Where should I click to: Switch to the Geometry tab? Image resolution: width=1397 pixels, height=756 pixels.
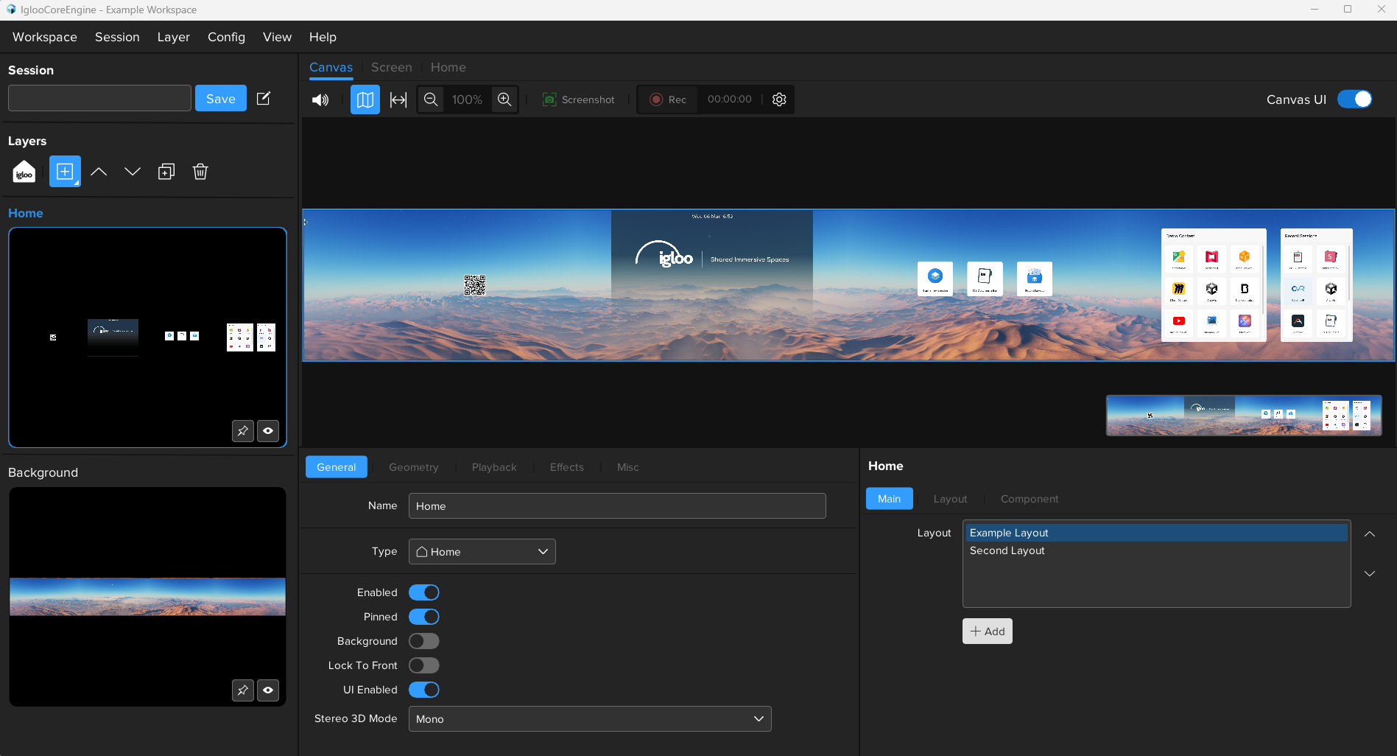tap(413, 466)
